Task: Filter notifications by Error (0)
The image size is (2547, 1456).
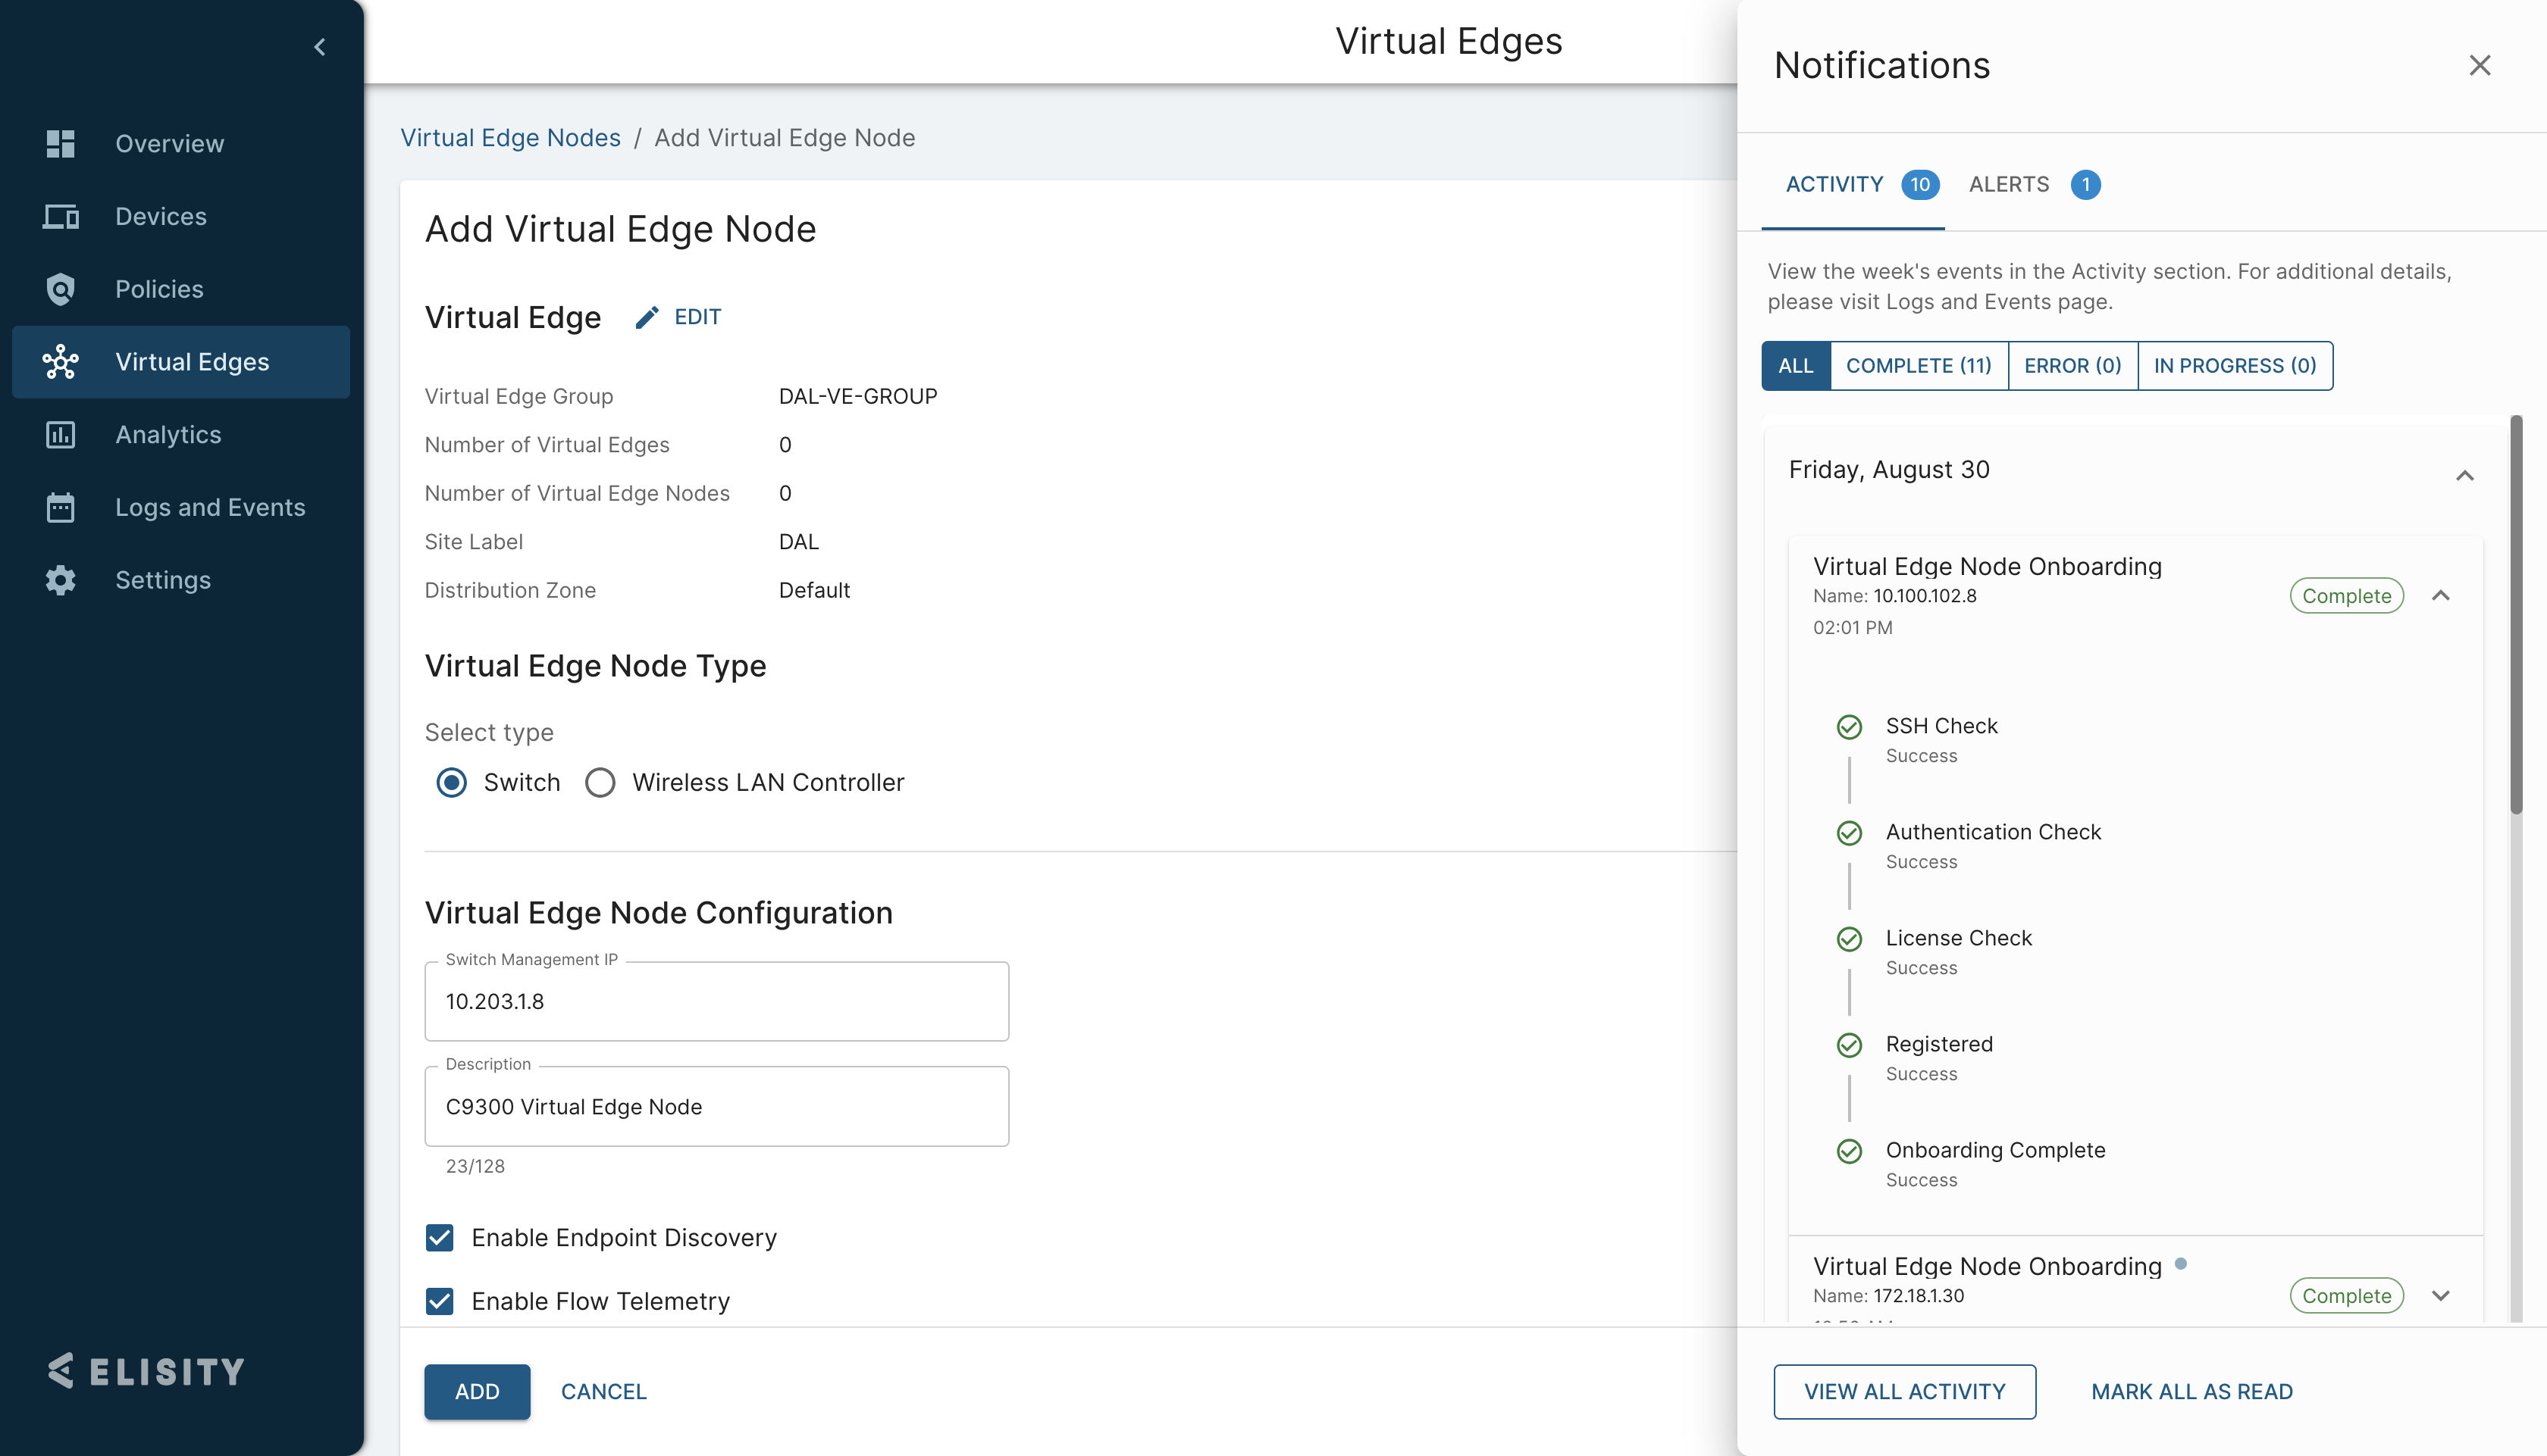Action: pos(2072,366)
